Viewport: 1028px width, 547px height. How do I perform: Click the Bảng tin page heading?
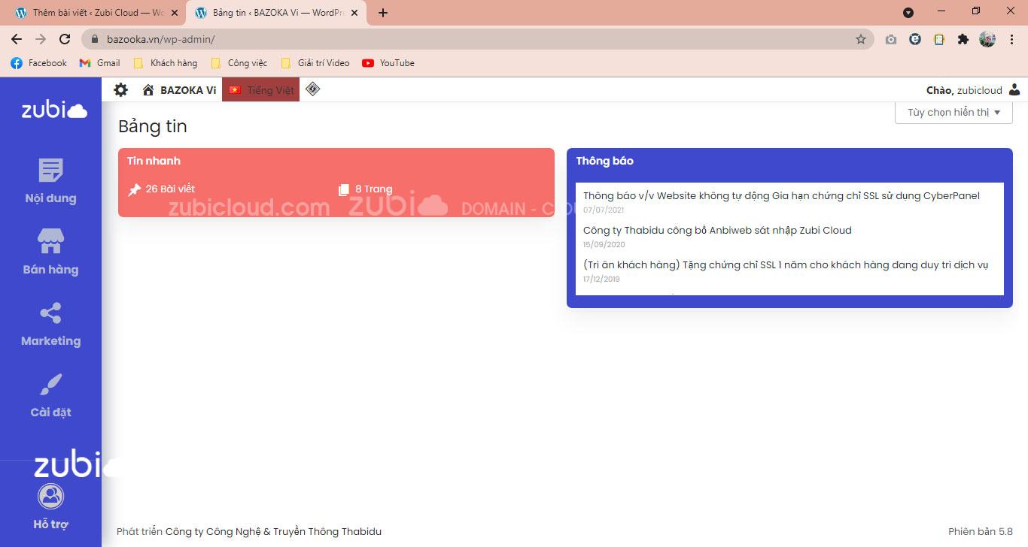point(152,126)
